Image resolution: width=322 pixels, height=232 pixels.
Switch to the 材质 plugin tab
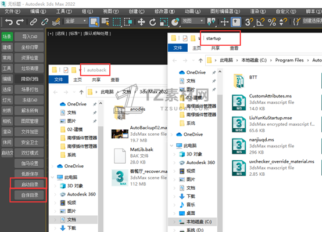[x=7, y=111]
